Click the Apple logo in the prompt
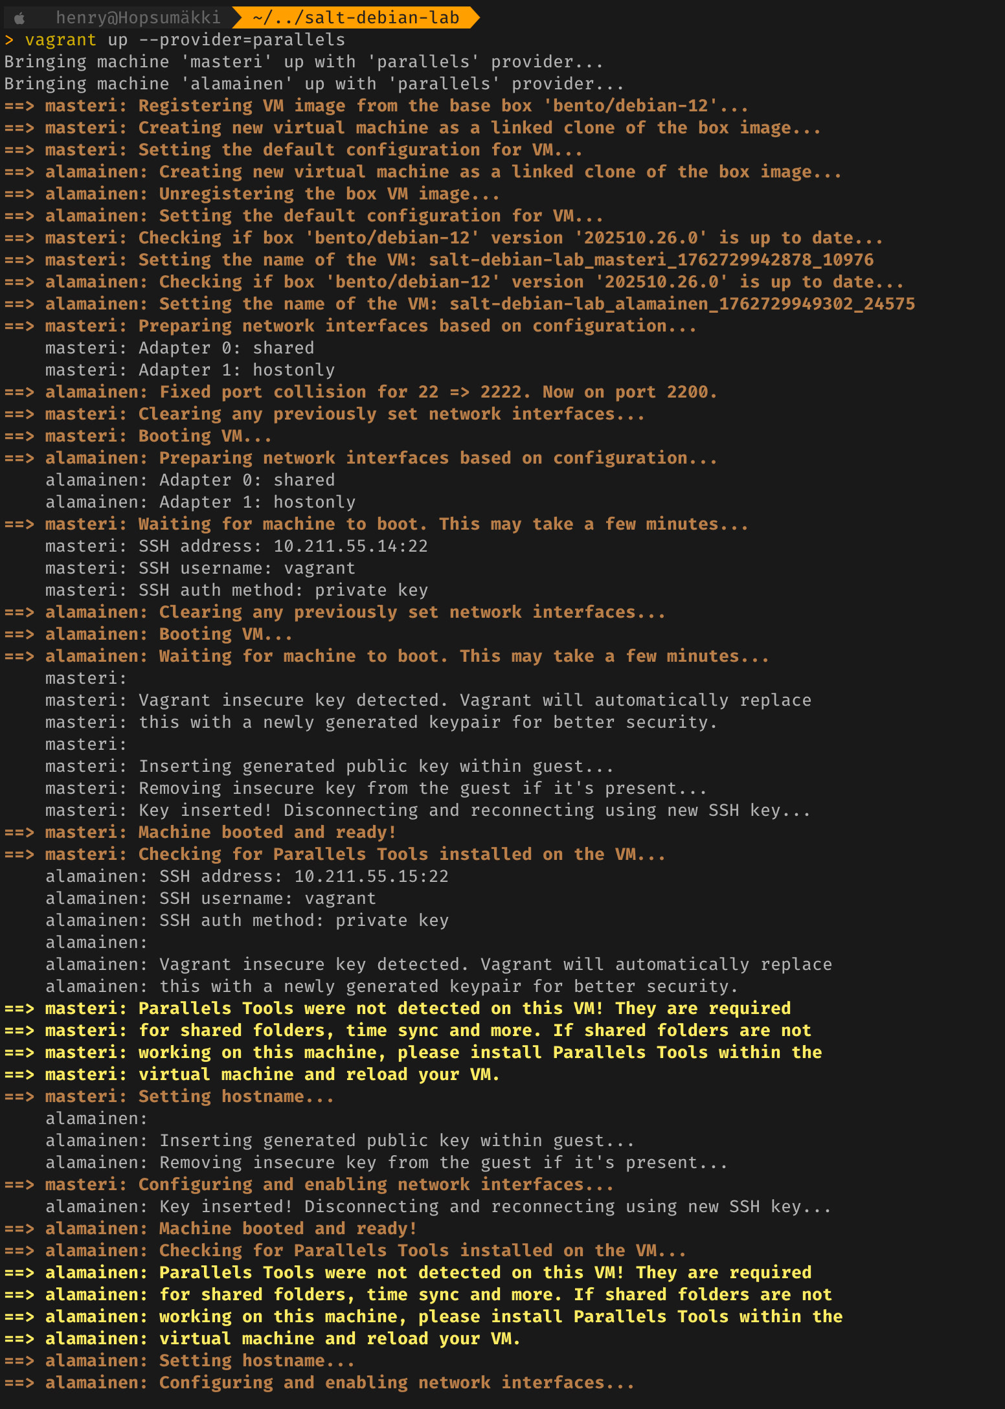This screenshot has height=1409, width=1005. [x=19, y=18]
